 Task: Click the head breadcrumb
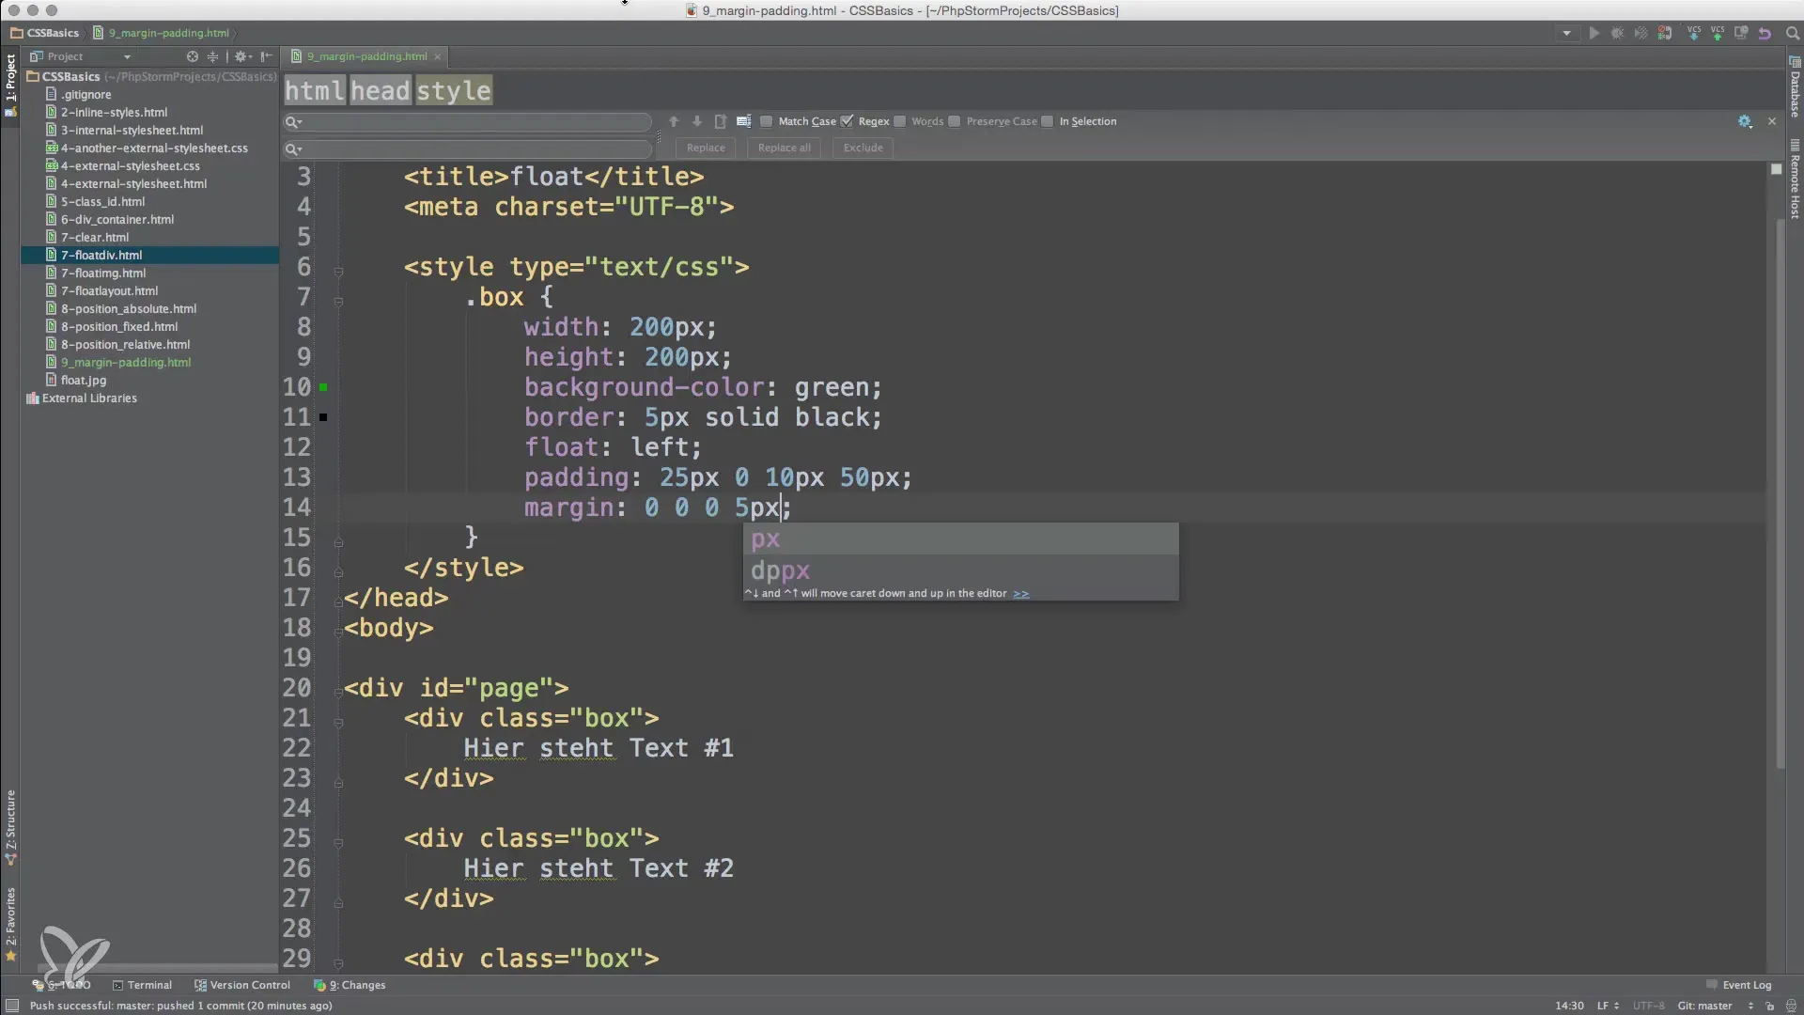click(381, 90)
